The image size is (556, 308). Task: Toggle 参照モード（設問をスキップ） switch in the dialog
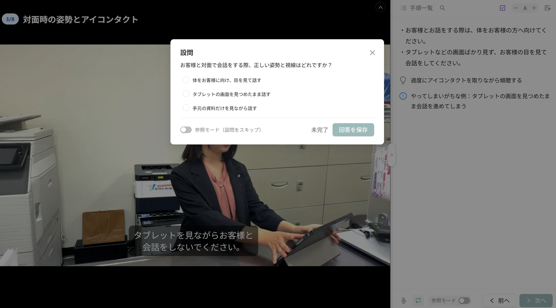point(186,130)
